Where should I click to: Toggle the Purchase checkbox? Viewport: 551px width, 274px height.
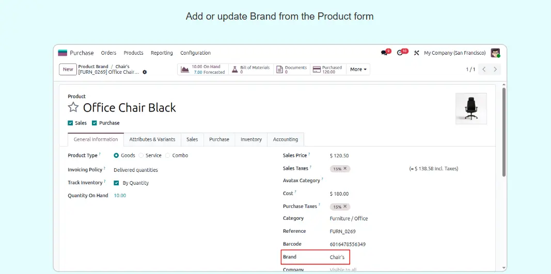click(95, 123)
